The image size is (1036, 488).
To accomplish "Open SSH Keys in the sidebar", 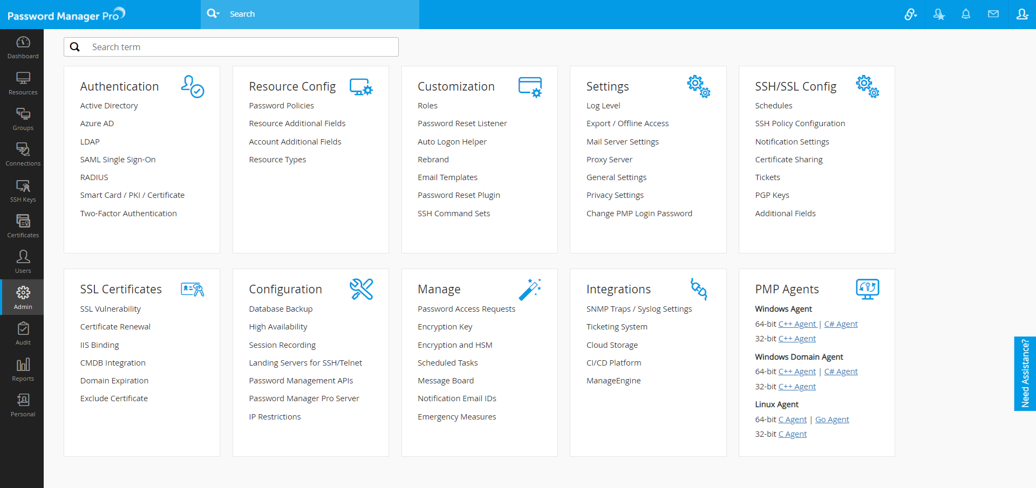I will (23, 185).
